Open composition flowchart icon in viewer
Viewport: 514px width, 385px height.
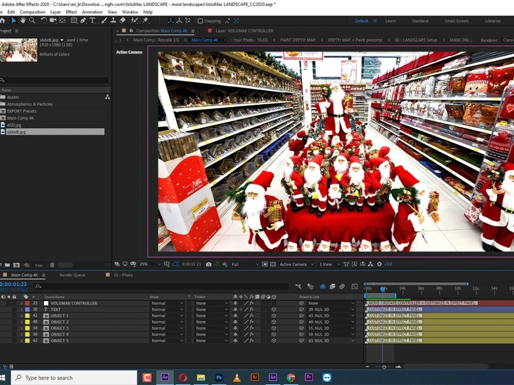point(371,264)
